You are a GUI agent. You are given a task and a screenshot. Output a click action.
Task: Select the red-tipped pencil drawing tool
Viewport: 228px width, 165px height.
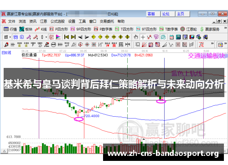pos(6,45)
